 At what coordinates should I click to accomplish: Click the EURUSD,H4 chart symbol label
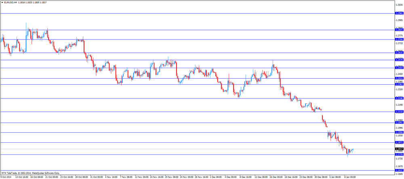tap(11, 2)
